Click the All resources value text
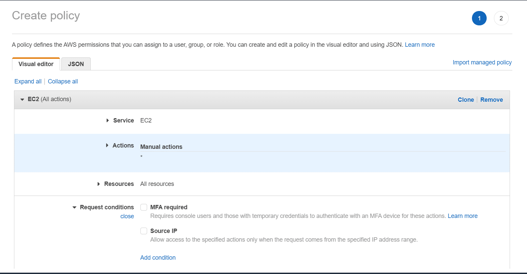The height and width of the screenshot is (274, 527). click(x=157, y=184)
